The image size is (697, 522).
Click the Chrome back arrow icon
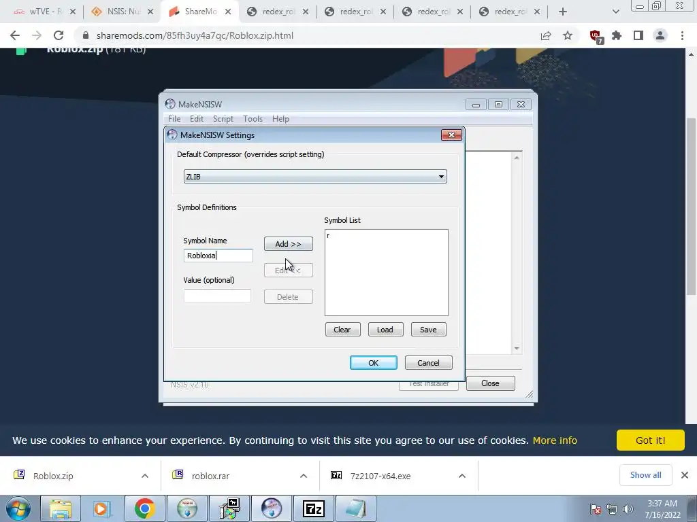(x=15, y=35)
